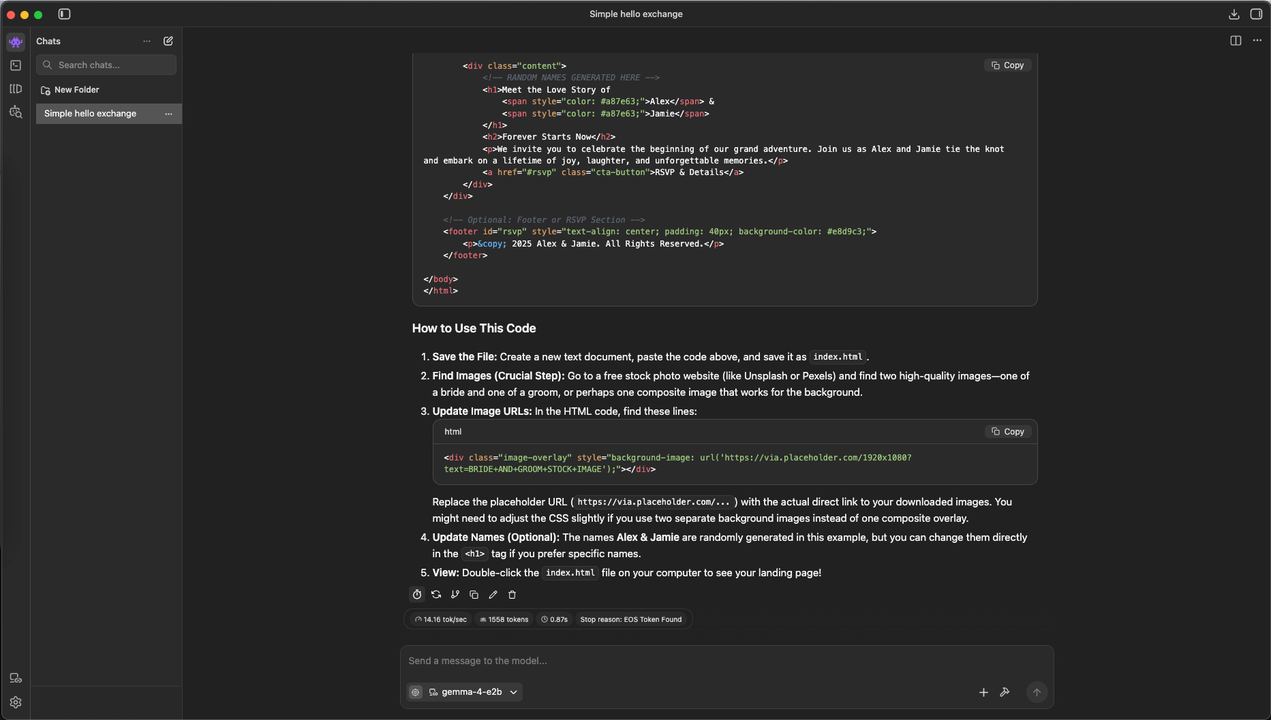Delete the message with the trash icon

[512, 595]
